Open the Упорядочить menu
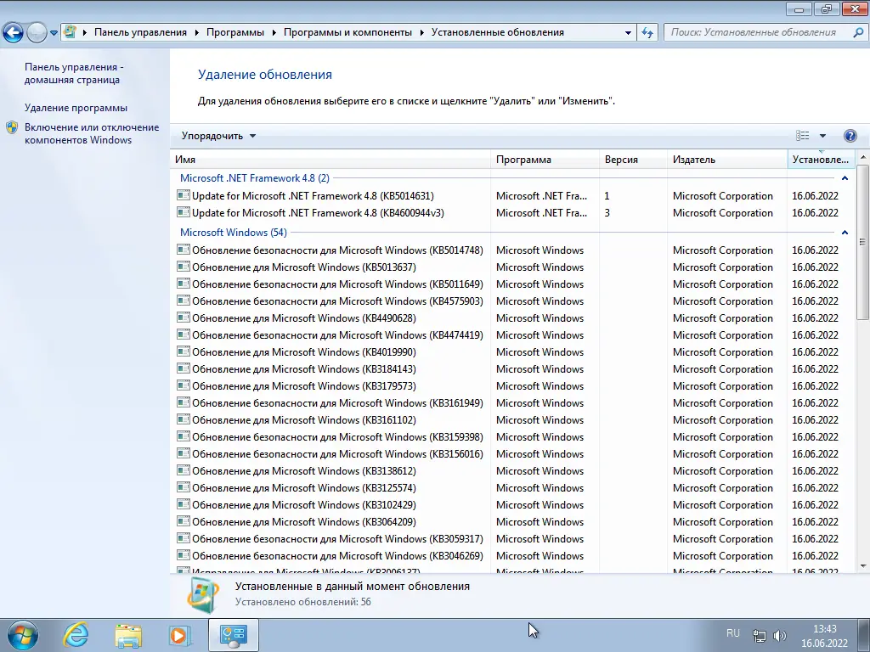This screenshot has width=870, height=652. [x=218, y=136]
